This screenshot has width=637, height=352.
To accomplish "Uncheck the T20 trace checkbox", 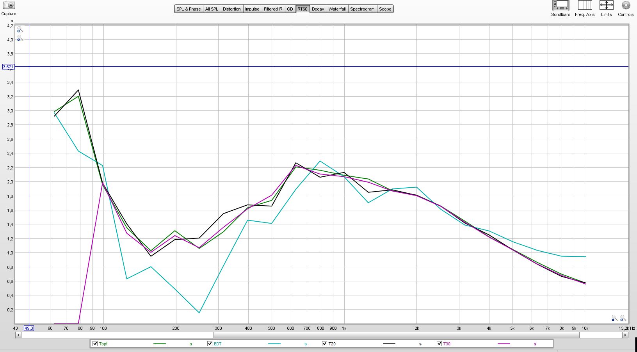I will pyautogui.click(x=324, y=344).
